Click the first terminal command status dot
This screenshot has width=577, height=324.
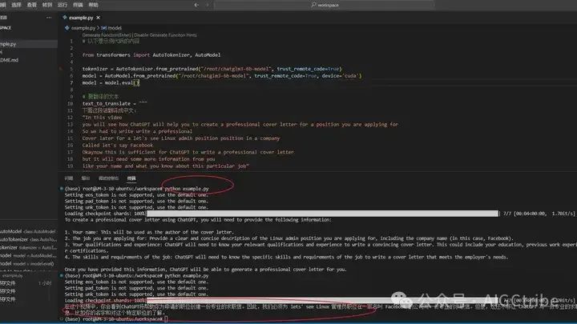point(62,189)
